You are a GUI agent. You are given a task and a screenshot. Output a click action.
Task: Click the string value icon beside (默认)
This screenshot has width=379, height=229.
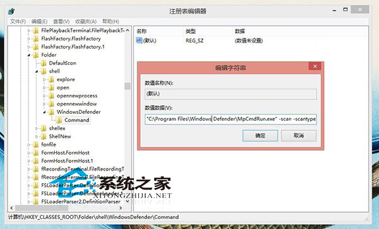coord(139,40)
